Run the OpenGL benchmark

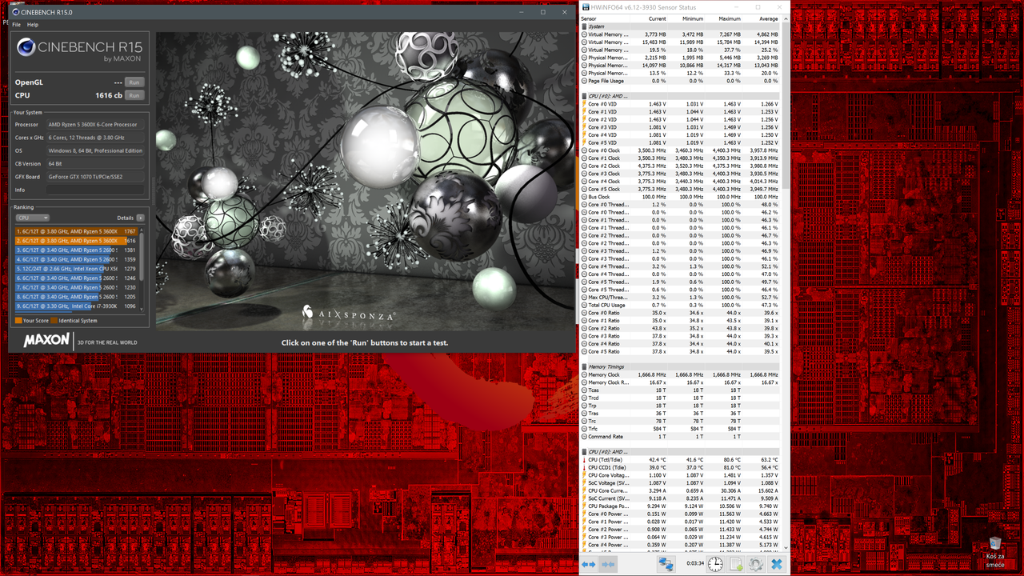coord(134,82)
